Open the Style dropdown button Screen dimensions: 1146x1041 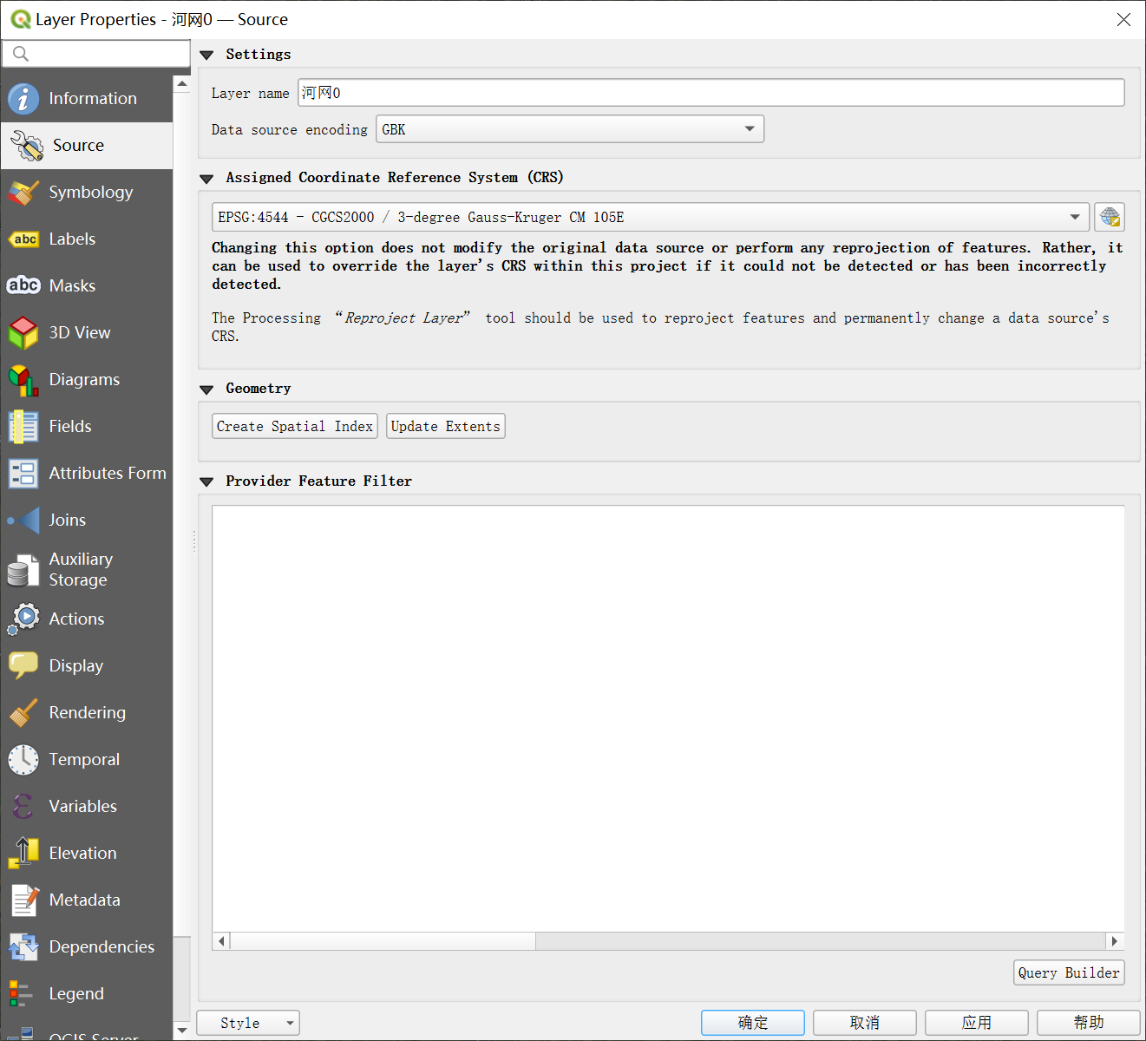tap(248, 1023)
